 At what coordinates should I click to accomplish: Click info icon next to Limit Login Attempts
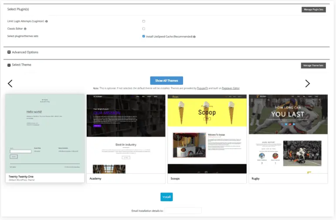[x=47, y=21]
